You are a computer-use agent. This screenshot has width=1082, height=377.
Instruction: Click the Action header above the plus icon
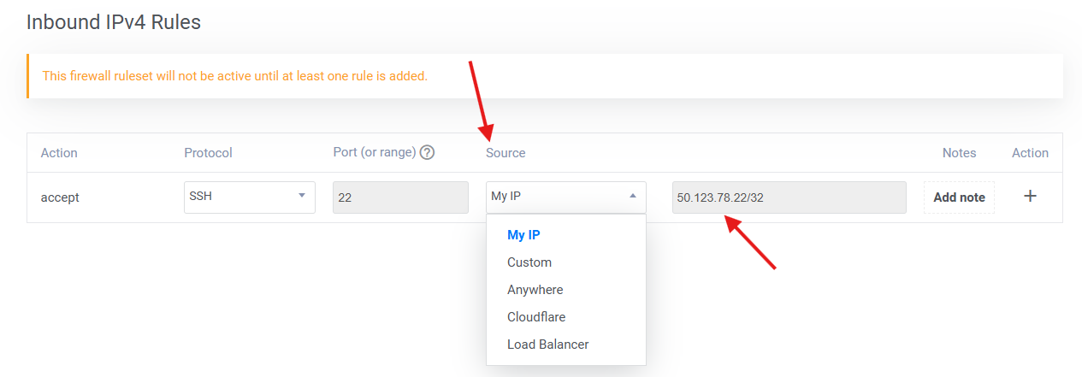(1030, 153)
